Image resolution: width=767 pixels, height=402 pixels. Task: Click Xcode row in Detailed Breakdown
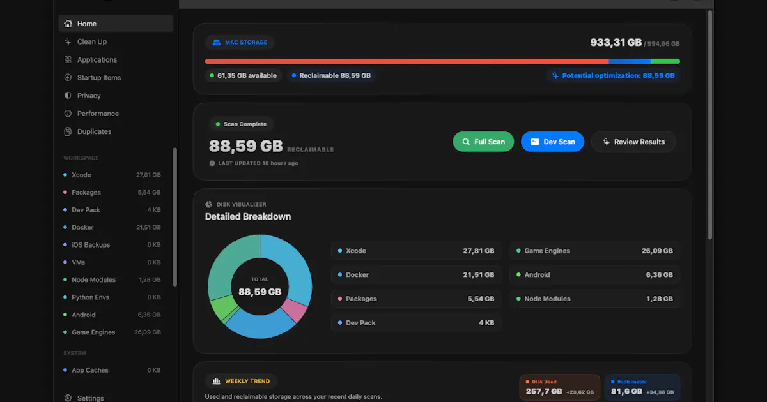click(416, 251)
